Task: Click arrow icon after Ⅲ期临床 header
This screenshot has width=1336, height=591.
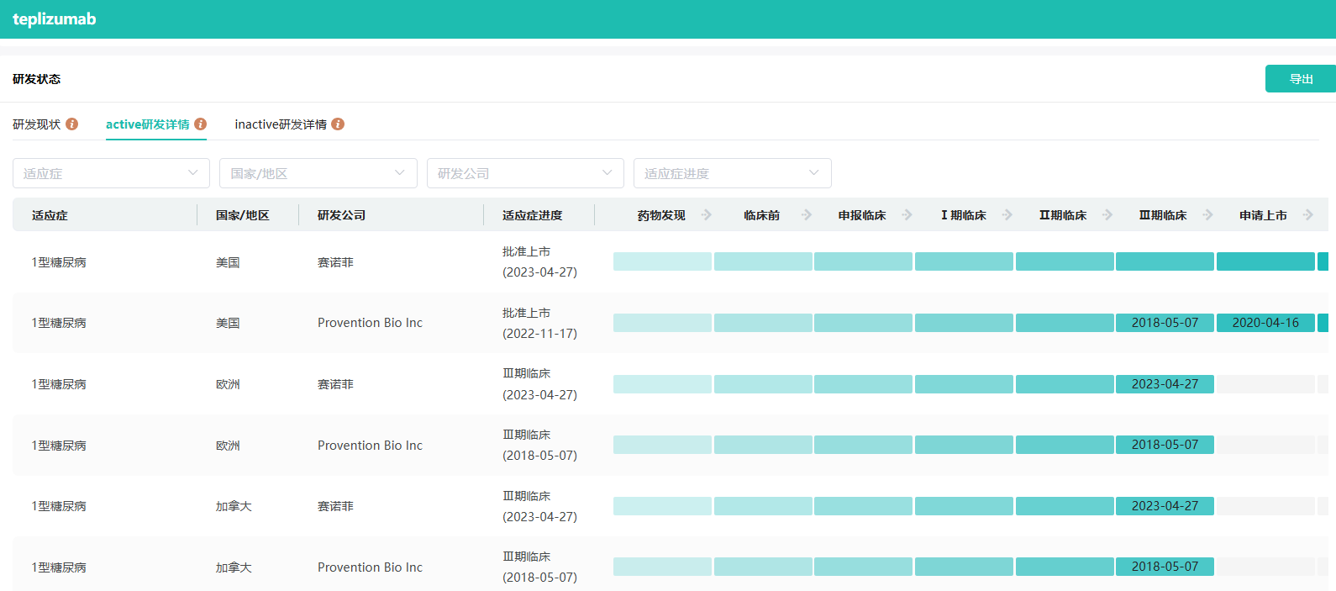Action: click(1207, 215)
